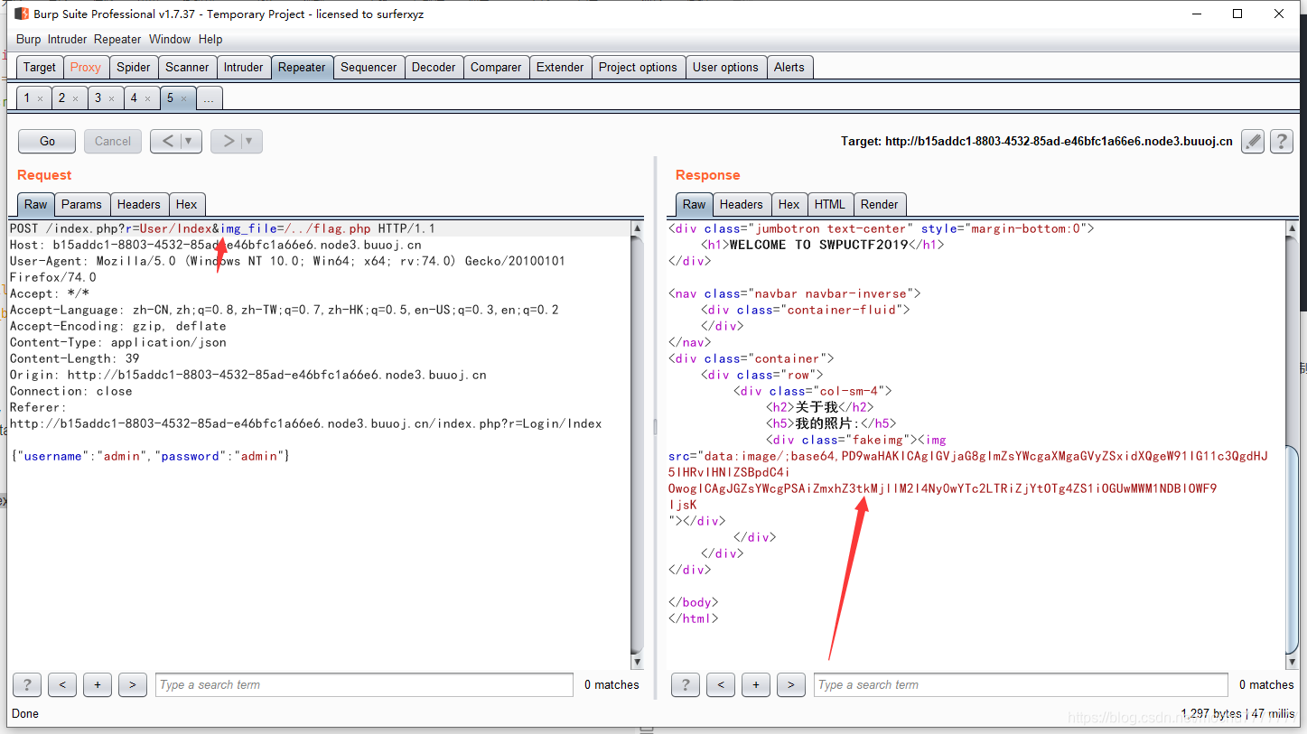Click the response search previous match arrow
The height and width of the screenshot is (734, 1307).
721,684
